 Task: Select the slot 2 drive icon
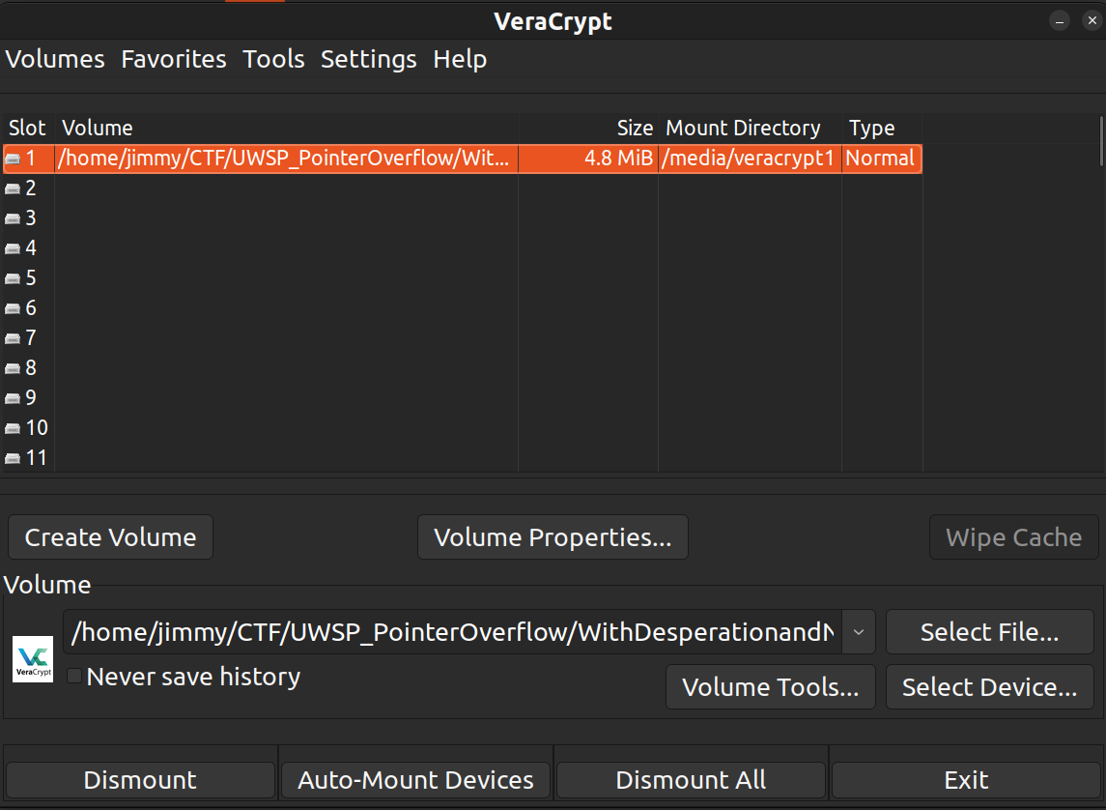click(x=13, y=188)
